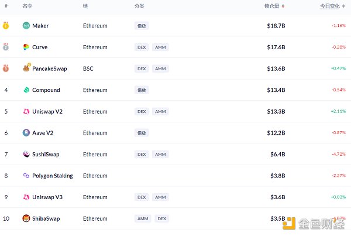Click the Polygon Staking logo icon
351x236 pixels.
[x=26, y=176]
